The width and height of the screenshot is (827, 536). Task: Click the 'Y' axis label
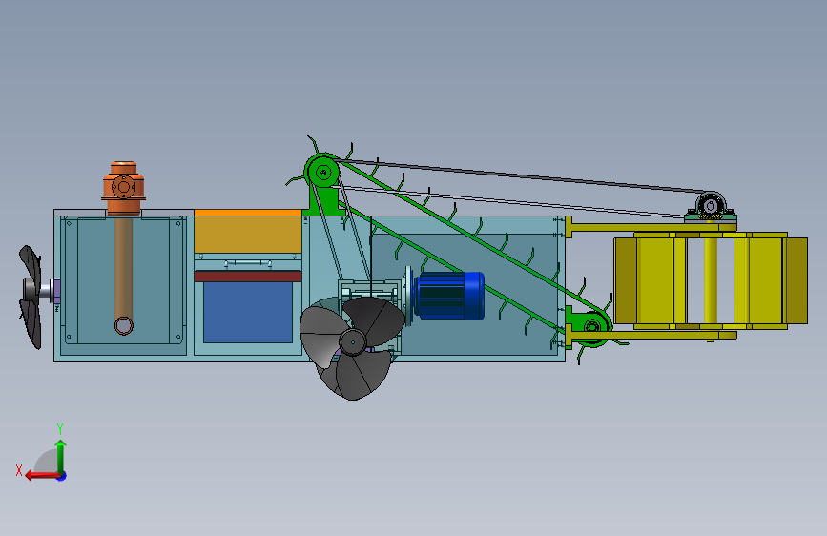coord(60,428)
